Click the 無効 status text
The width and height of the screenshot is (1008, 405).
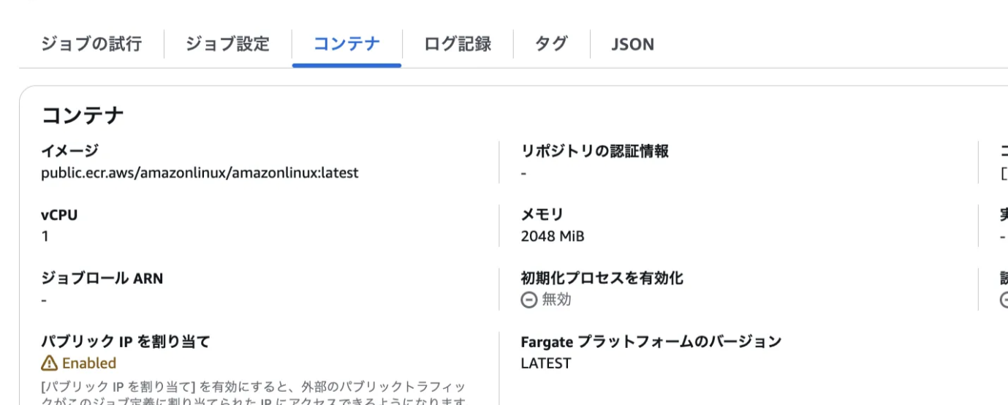click(556, 300)
